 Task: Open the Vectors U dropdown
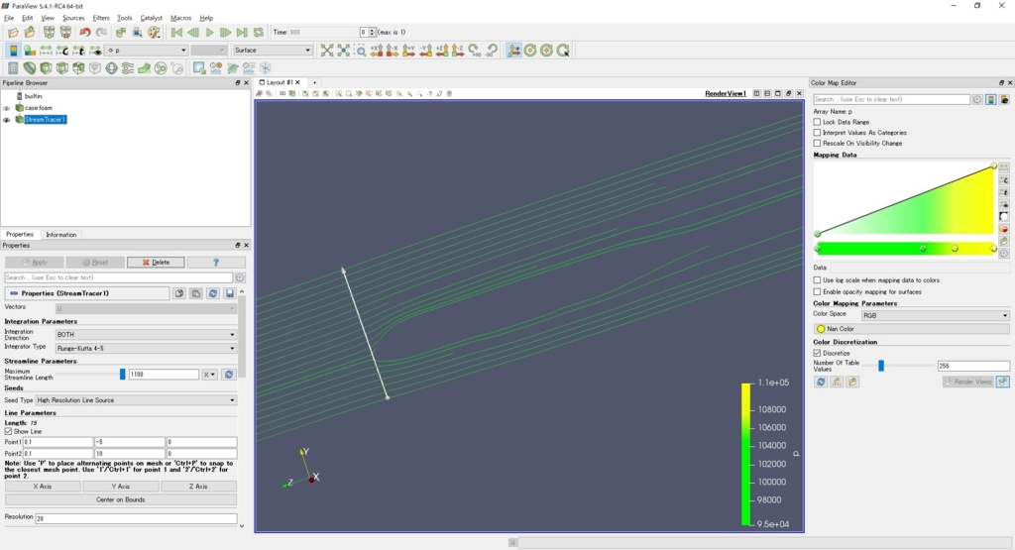coord(146,308)
